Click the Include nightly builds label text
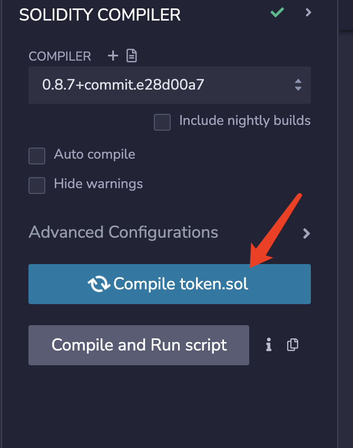Screen dimensions: 353x448 pos(245,121)
